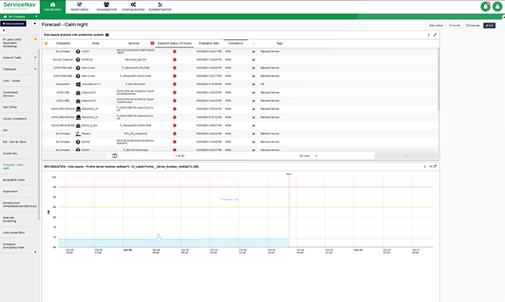The height and width of the screenshot is (302, 505).
Task: Open the graph icon in AVARE-02 row
Action: [x=253, y=59]
